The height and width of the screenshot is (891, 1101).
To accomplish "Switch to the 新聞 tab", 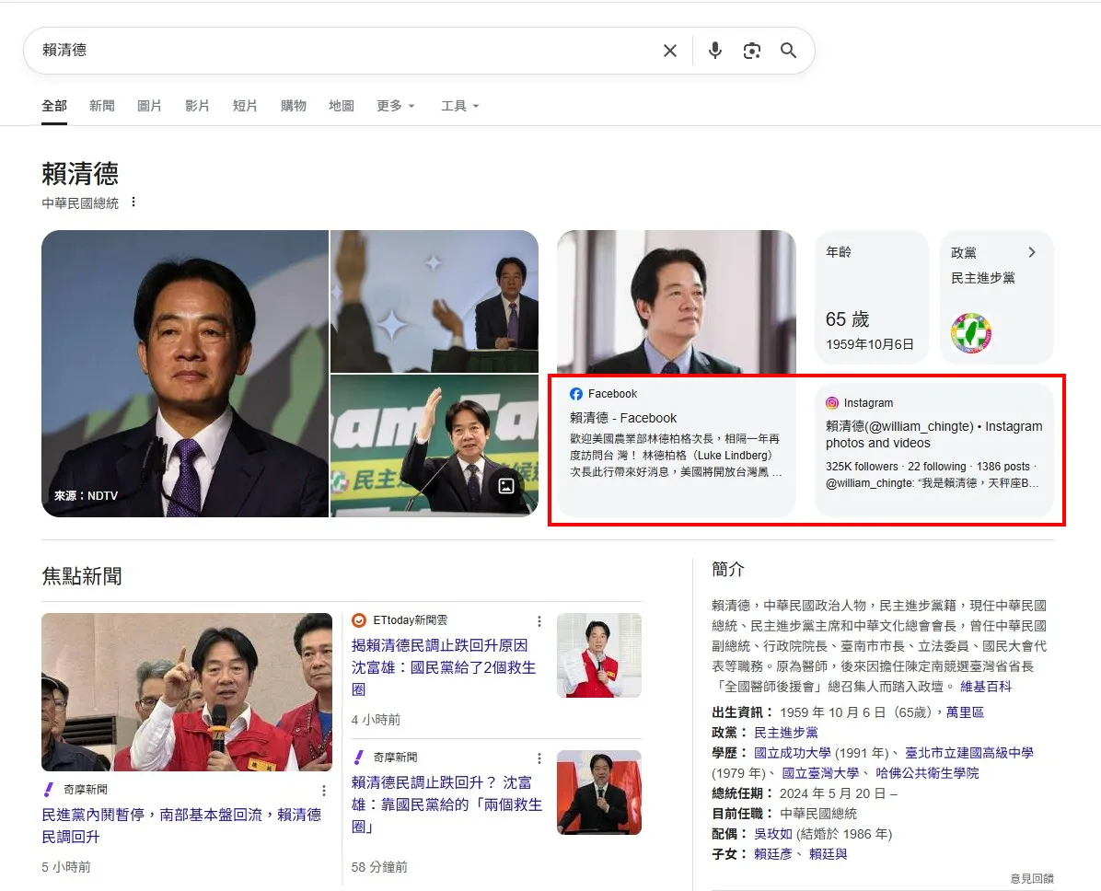I will coord(101,105).
